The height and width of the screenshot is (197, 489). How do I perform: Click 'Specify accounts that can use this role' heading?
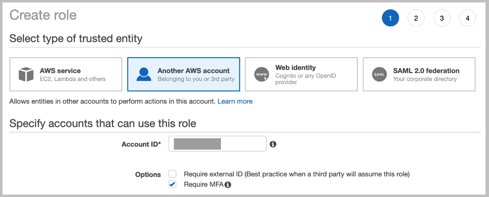(x=103, y=123)
